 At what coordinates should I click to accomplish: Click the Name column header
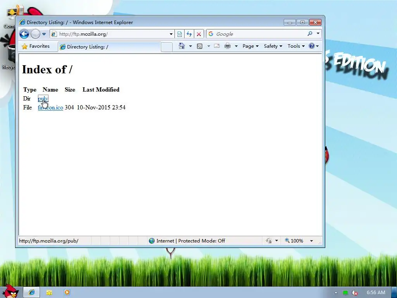click(x=50, y=90)
